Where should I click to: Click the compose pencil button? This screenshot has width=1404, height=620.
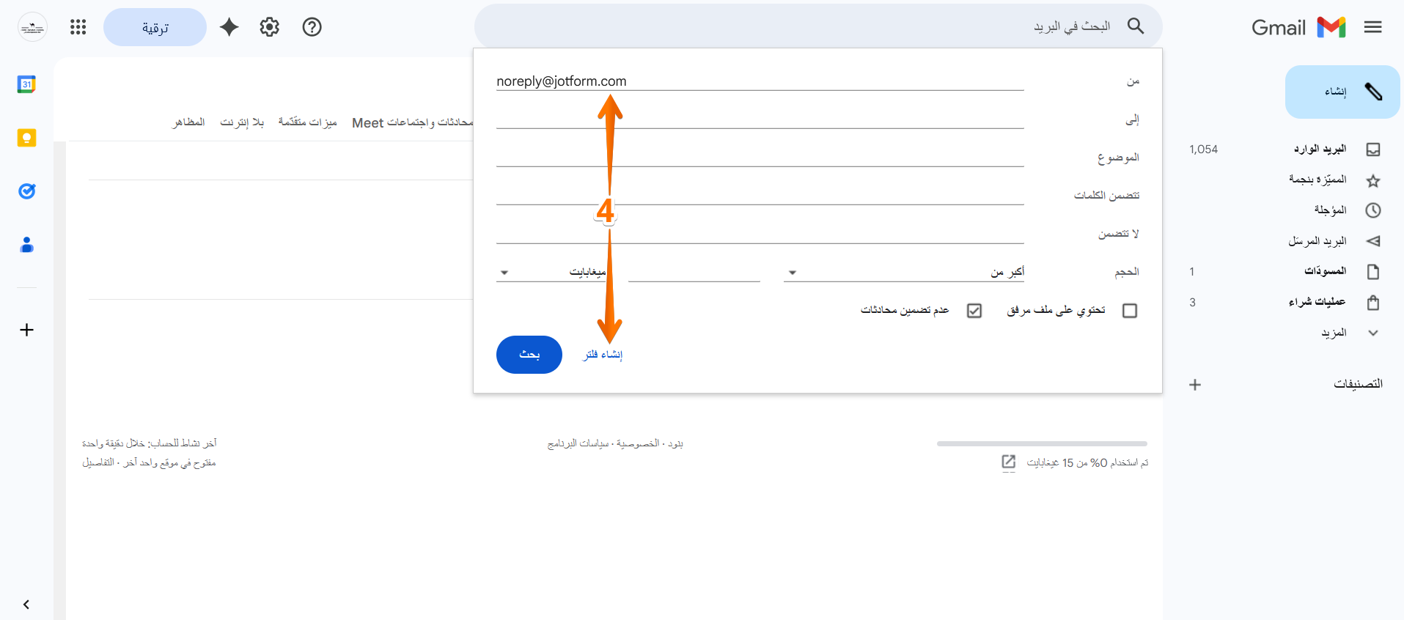(x=1342, y=92)
